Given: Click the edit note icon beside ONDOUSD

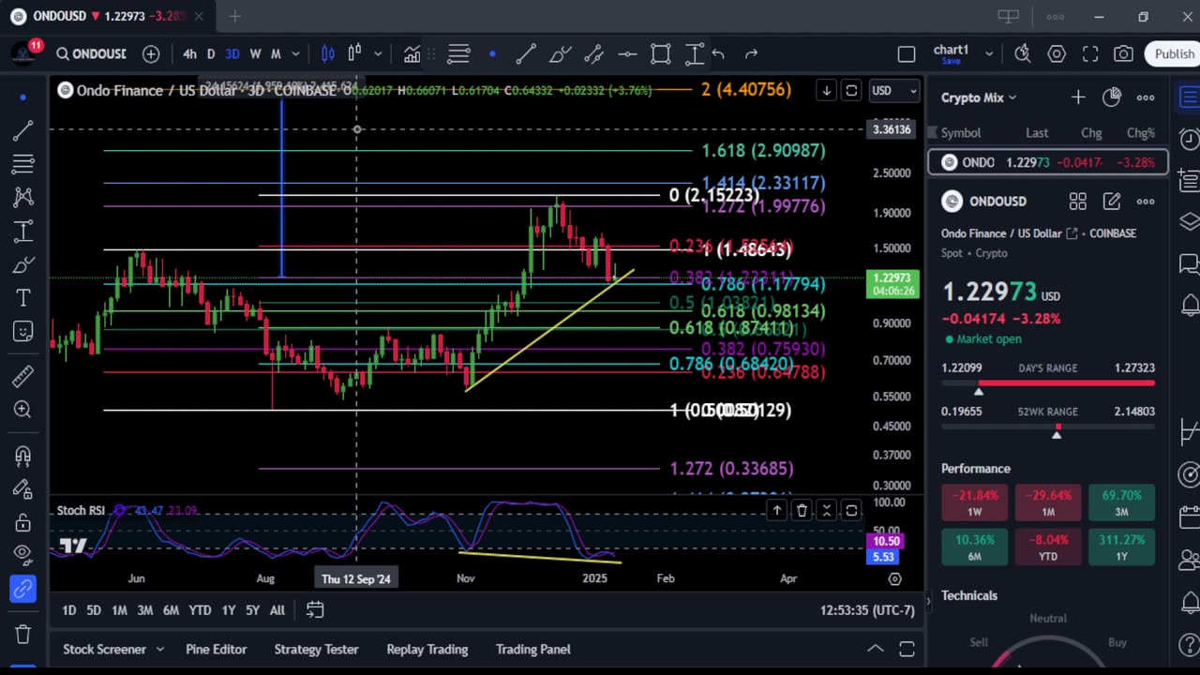Looking at the screenshot, I should point(1112,201).
